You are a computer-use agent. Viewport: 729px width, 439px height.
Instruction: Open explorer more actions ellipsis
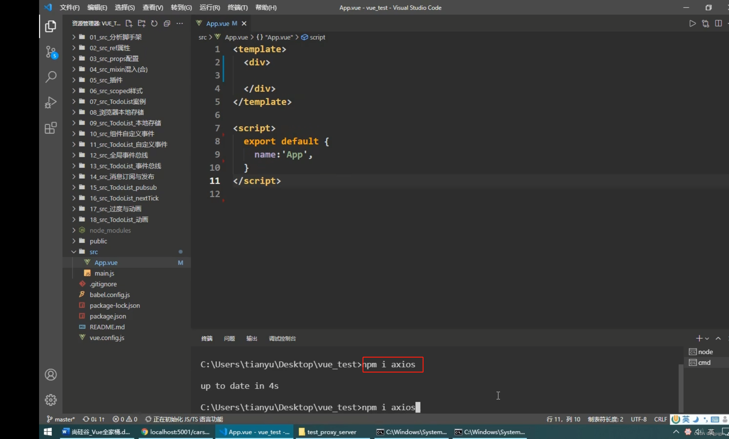(180, 23)
